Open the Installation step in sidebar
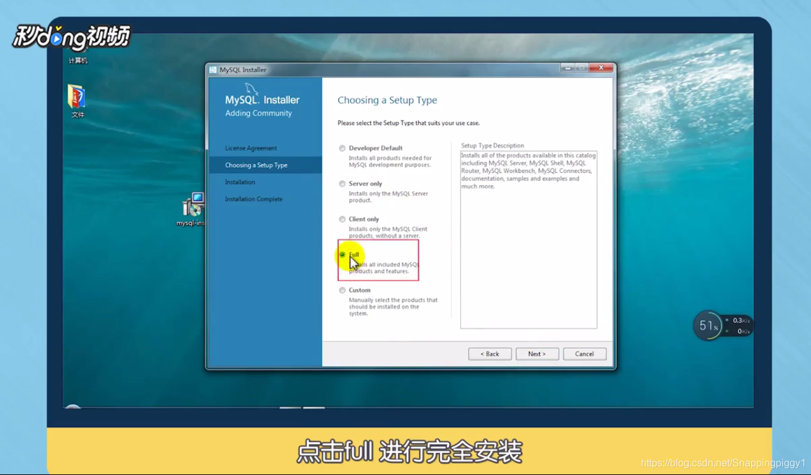Screen dimensions: 811x475 [241, 182]
